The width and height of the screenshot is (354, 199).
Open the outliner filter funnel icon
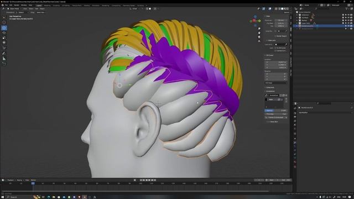[346, 9]
